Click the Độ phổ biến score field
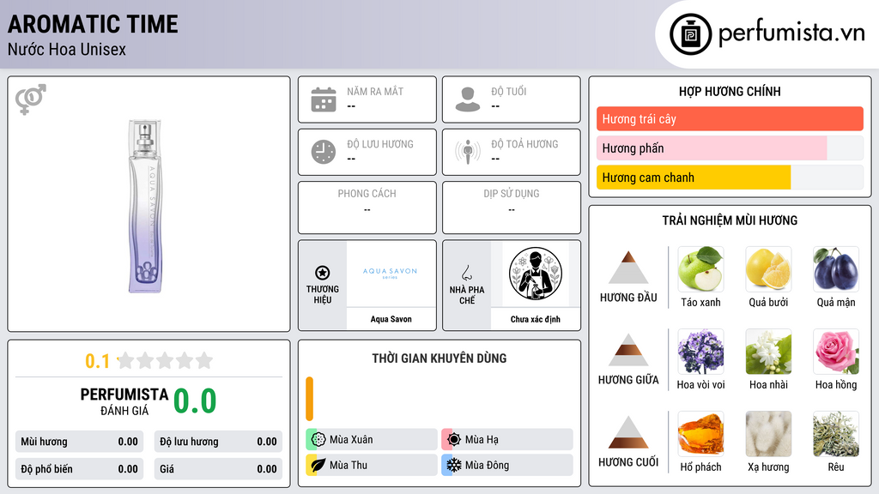The height and width of the screenshot is (494, 879). 79,469
